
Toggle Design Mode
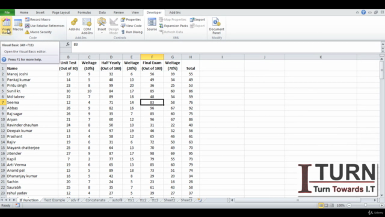pos(114,26)
